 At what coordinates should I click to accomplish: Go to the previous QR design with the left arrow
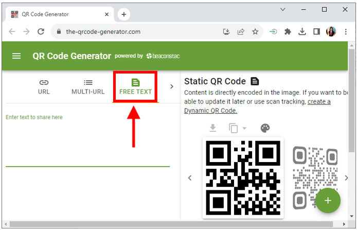190,178
